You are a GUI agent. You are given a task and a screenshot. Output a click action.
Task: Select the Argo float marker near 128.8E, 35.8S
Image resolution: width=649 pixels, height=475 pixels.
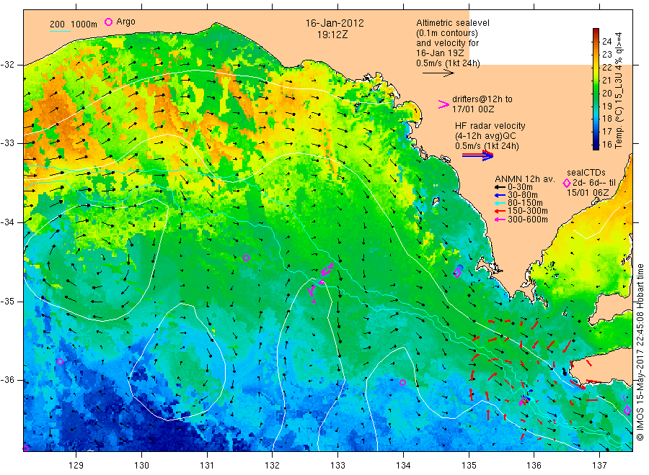pyautogui.click(x=60, y=361)
